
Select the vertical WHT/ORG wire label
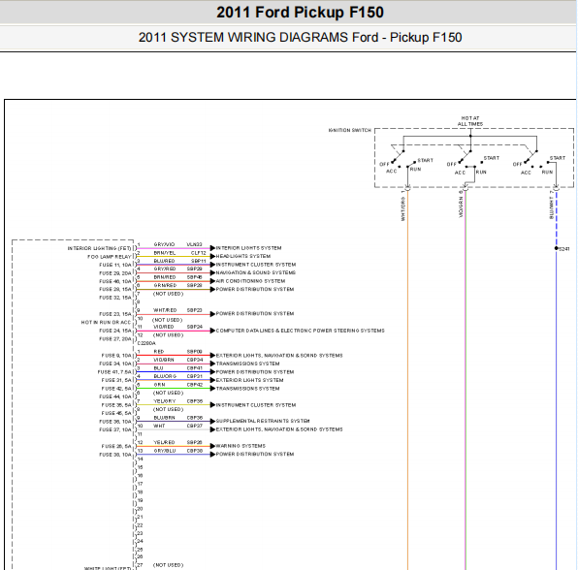click(402, 208)
